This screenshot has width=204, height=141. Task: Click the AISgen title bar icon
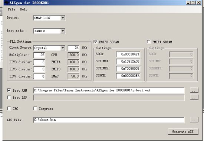[x=7, y=3]
